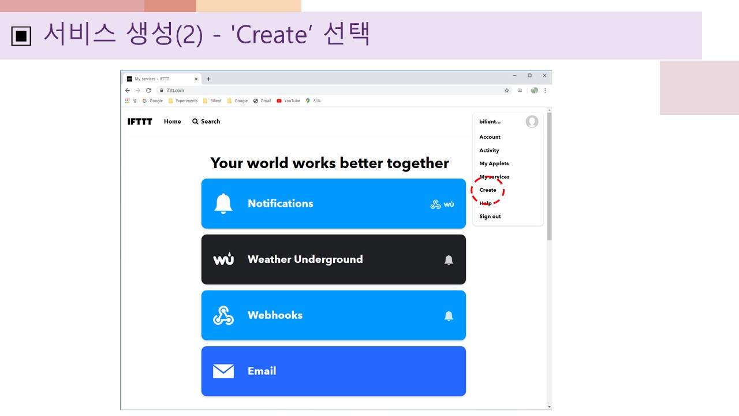Open a new browser tab
Image resolution: width=739 pixels, height=416 pixels.
pos(208,79)
